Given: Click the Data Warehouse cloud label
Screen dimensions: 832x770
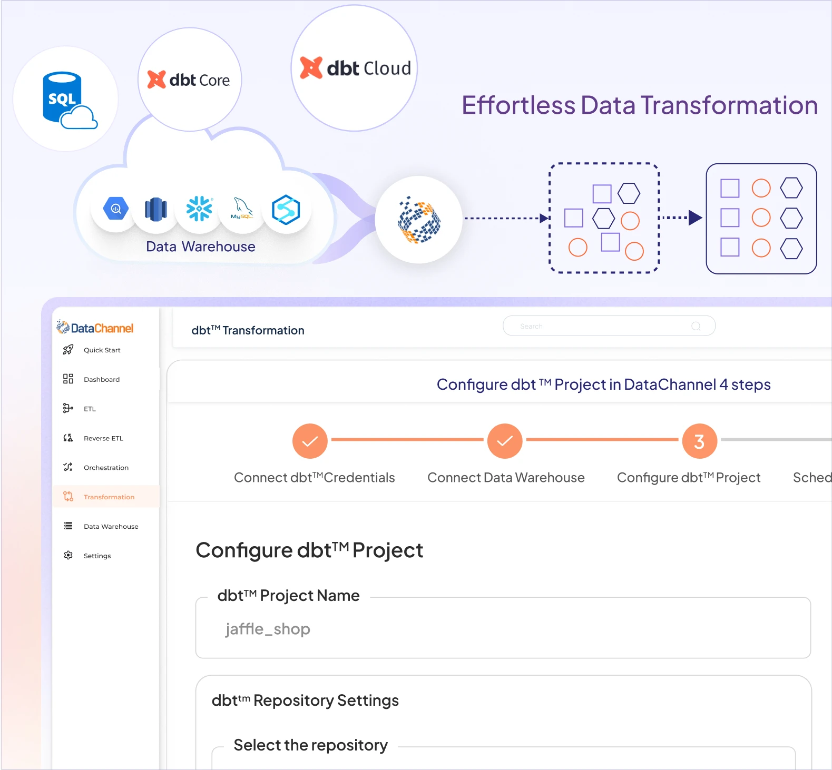Looking at the screenshot, I should coord(201,246).
